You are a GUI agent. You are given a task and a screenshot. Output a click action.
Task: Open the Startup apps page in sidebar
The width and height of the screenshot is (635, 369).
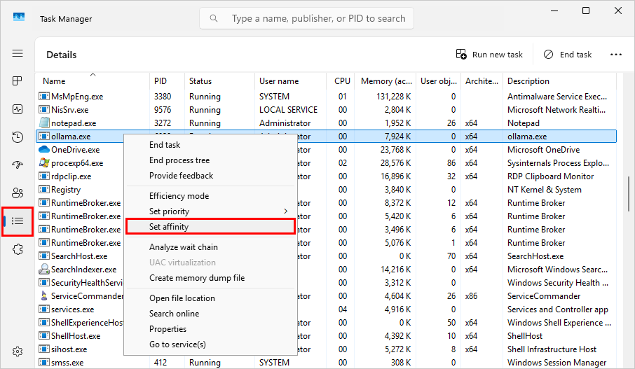coord(18,165)
